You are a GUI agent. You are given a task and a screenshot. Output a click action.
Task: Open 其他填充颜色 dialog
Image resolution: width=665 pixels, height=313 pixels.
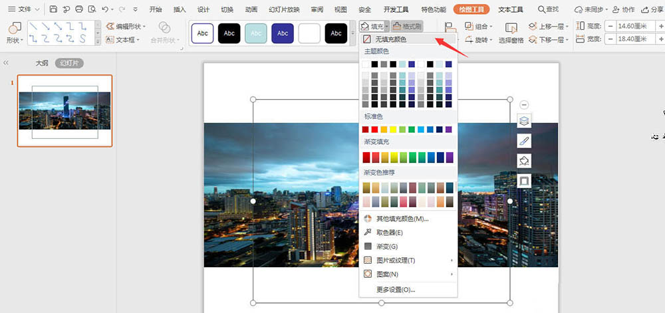[x=402, y=219]
